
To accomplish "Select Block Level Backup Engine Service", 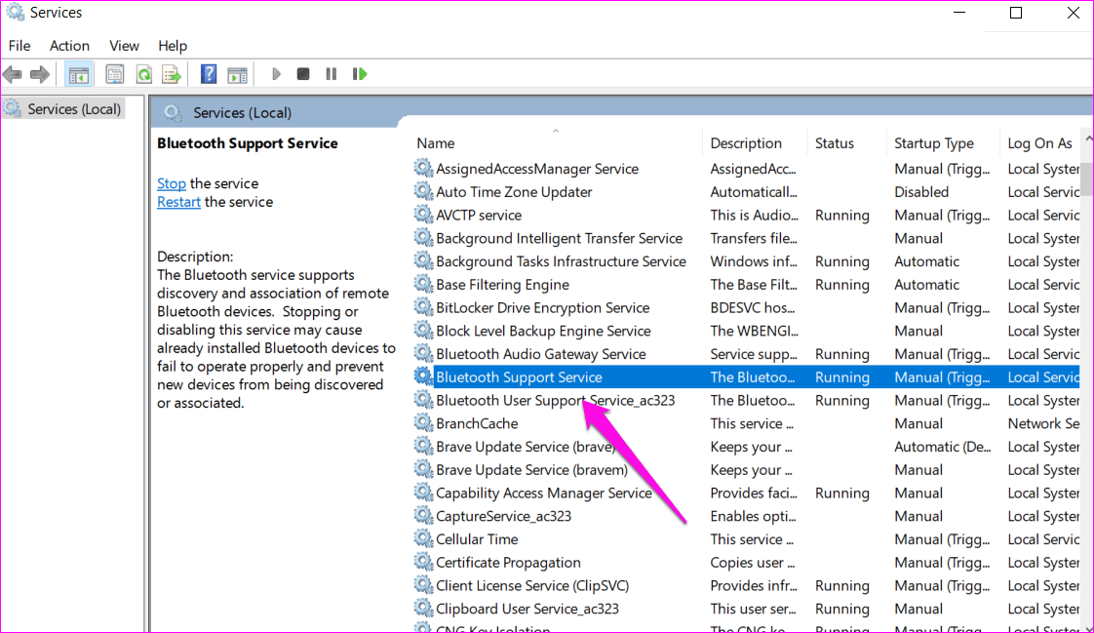I will [746, 330].
